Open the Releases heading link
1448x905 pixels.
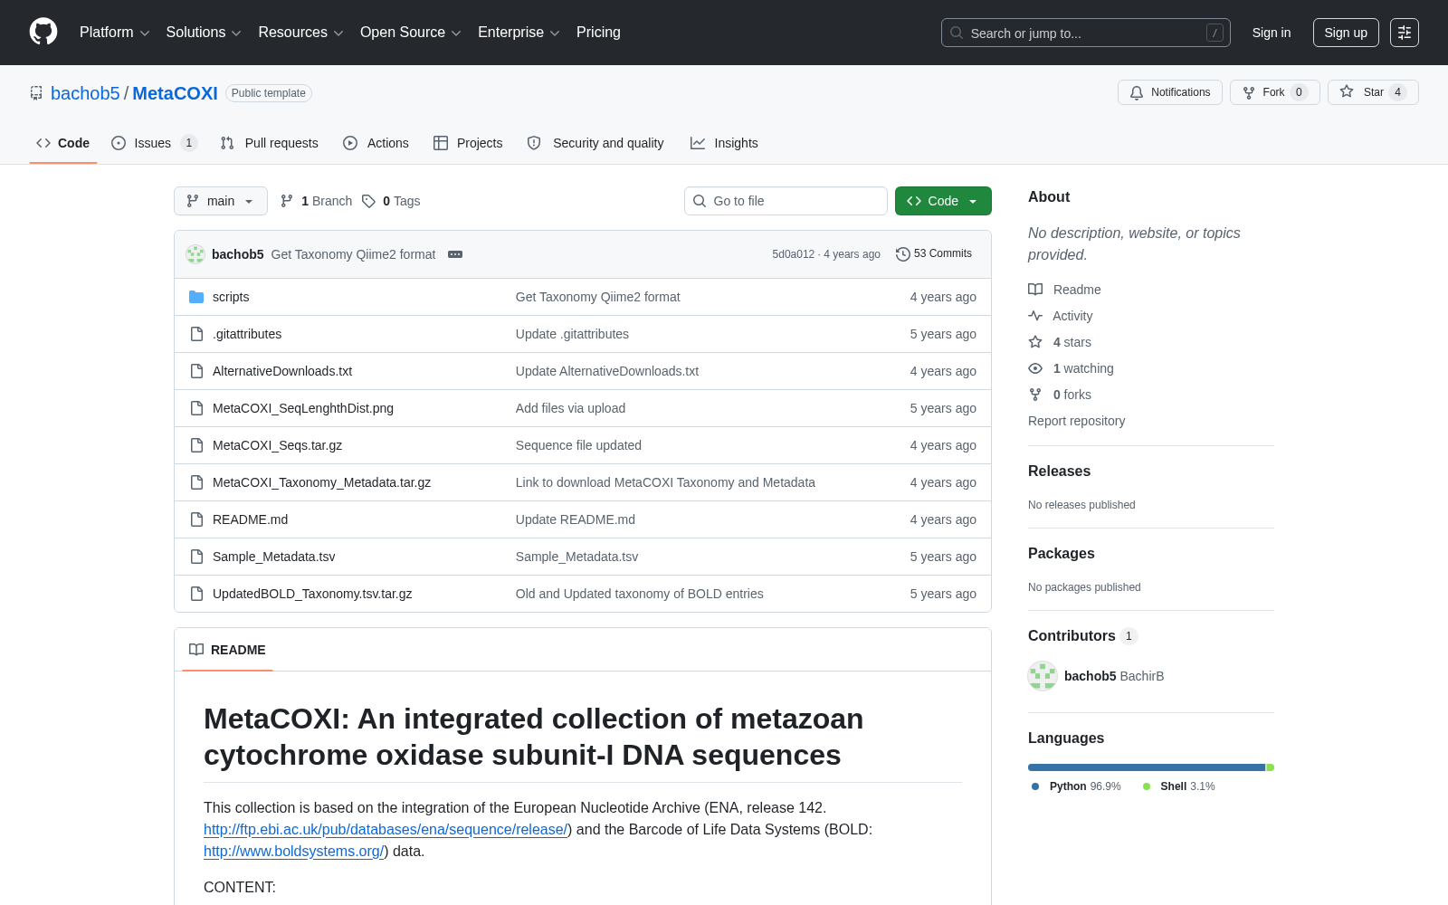click(x=1059, y=471)
